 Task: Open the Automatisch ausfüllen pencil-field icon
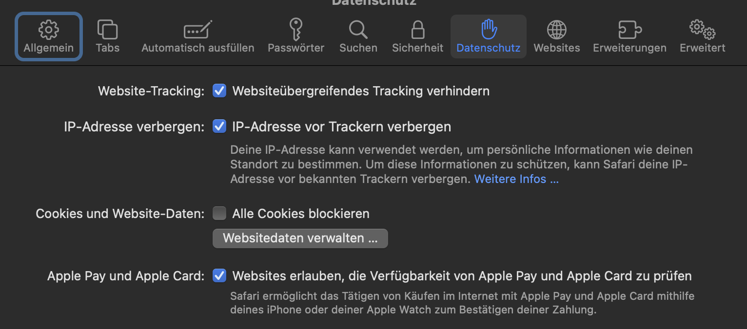pos(197,30)
